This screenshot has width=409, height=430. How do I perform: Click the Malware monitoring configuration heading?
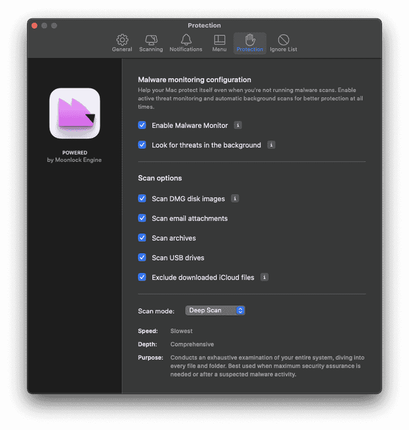point(195,79)
